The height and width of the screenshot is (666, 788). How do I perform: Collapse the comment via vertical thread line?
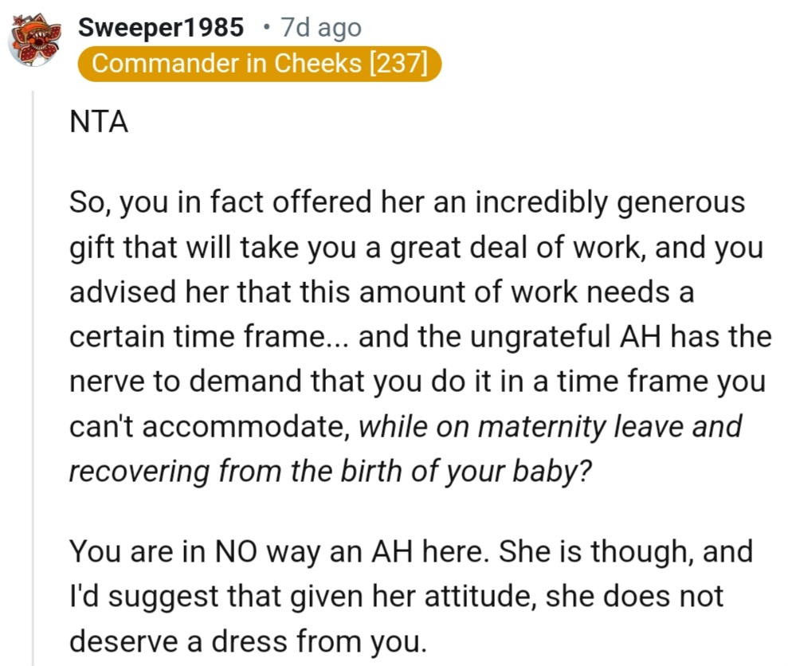(x=33, y=377)
